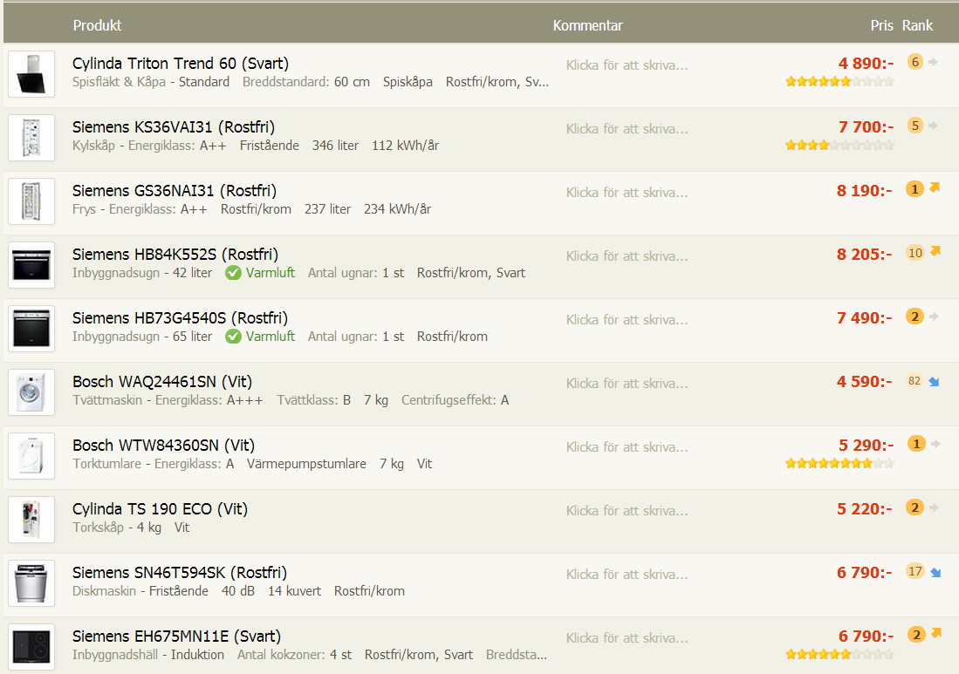Open Siemens GS36NAI31 (Rostfri) product link
959x674 pixels.
click(175, 191)
